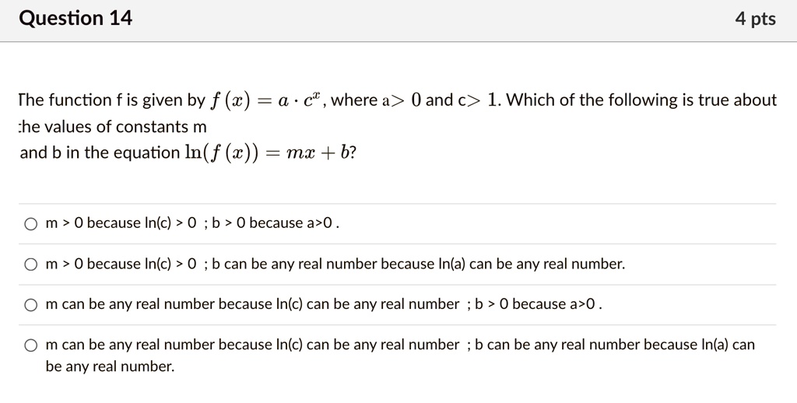797x403 pixels.
Task: Mark radio for 'm and b can be any real number'
Action: coord(30,345)
